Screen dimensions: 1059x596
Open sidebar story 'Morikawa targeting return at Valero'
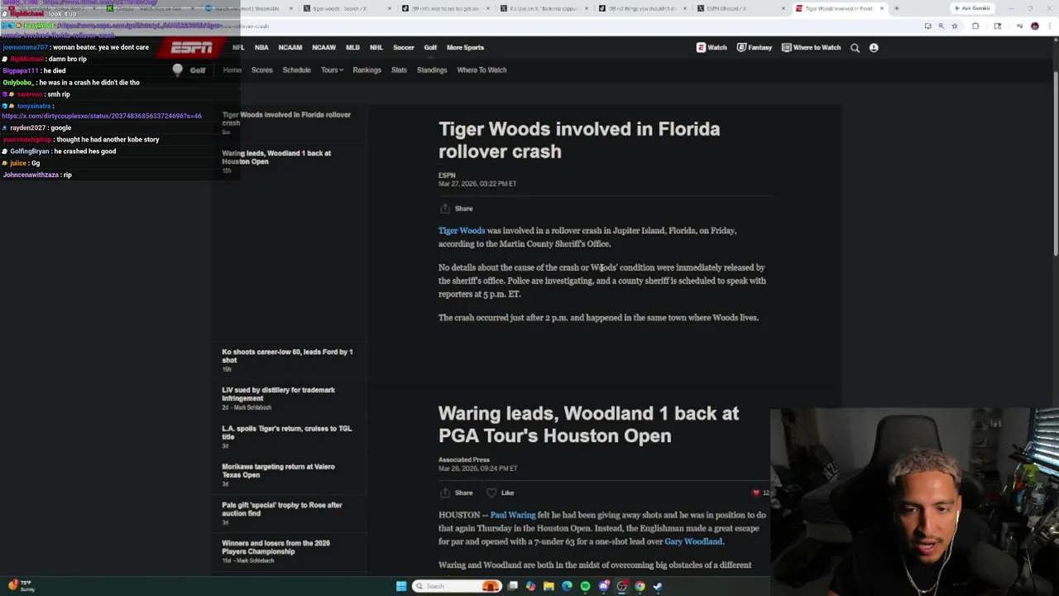[278, 471]
